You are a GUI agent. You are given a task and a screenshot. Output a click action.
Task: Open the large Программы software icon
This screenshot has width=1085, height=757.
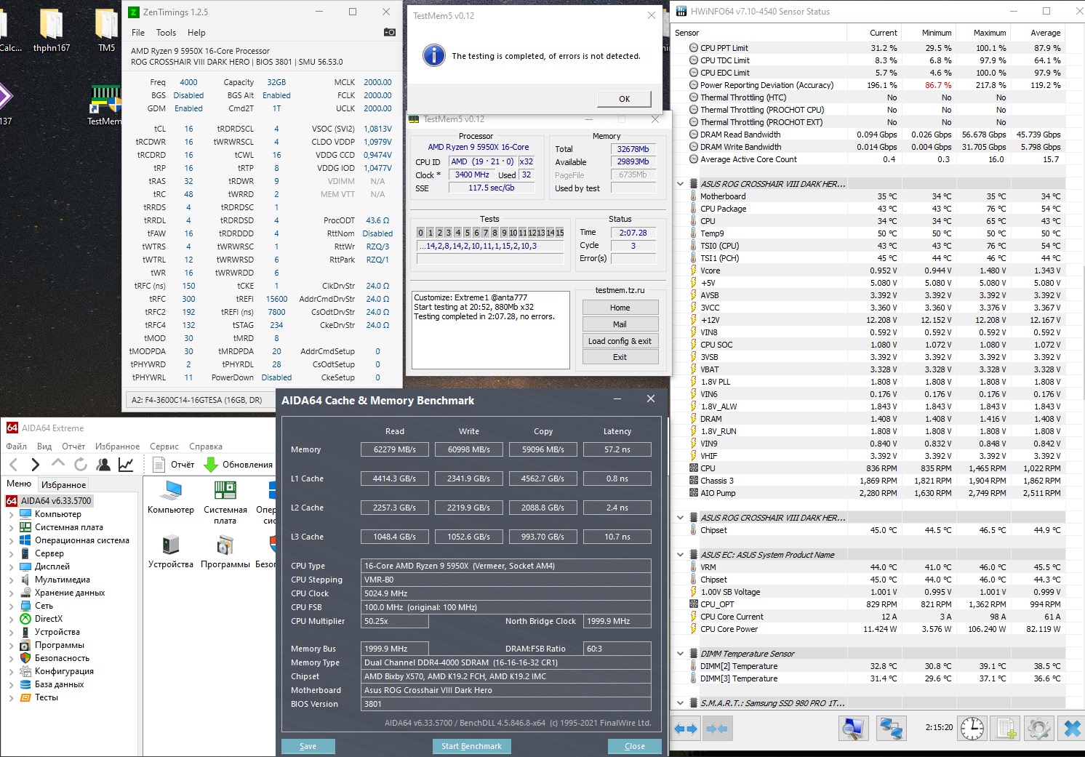click(225, 552)
